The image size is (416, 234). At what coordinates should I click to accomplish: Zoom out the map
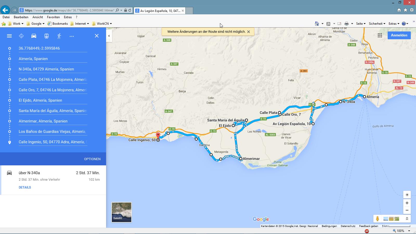tap(407, 210)
